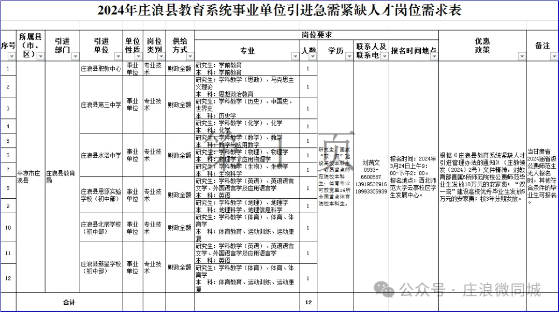The height and width of the screenshot is (312, 559).
Task: Open the 所属县（市、区）filter arrow
Action: click(41, 56)
